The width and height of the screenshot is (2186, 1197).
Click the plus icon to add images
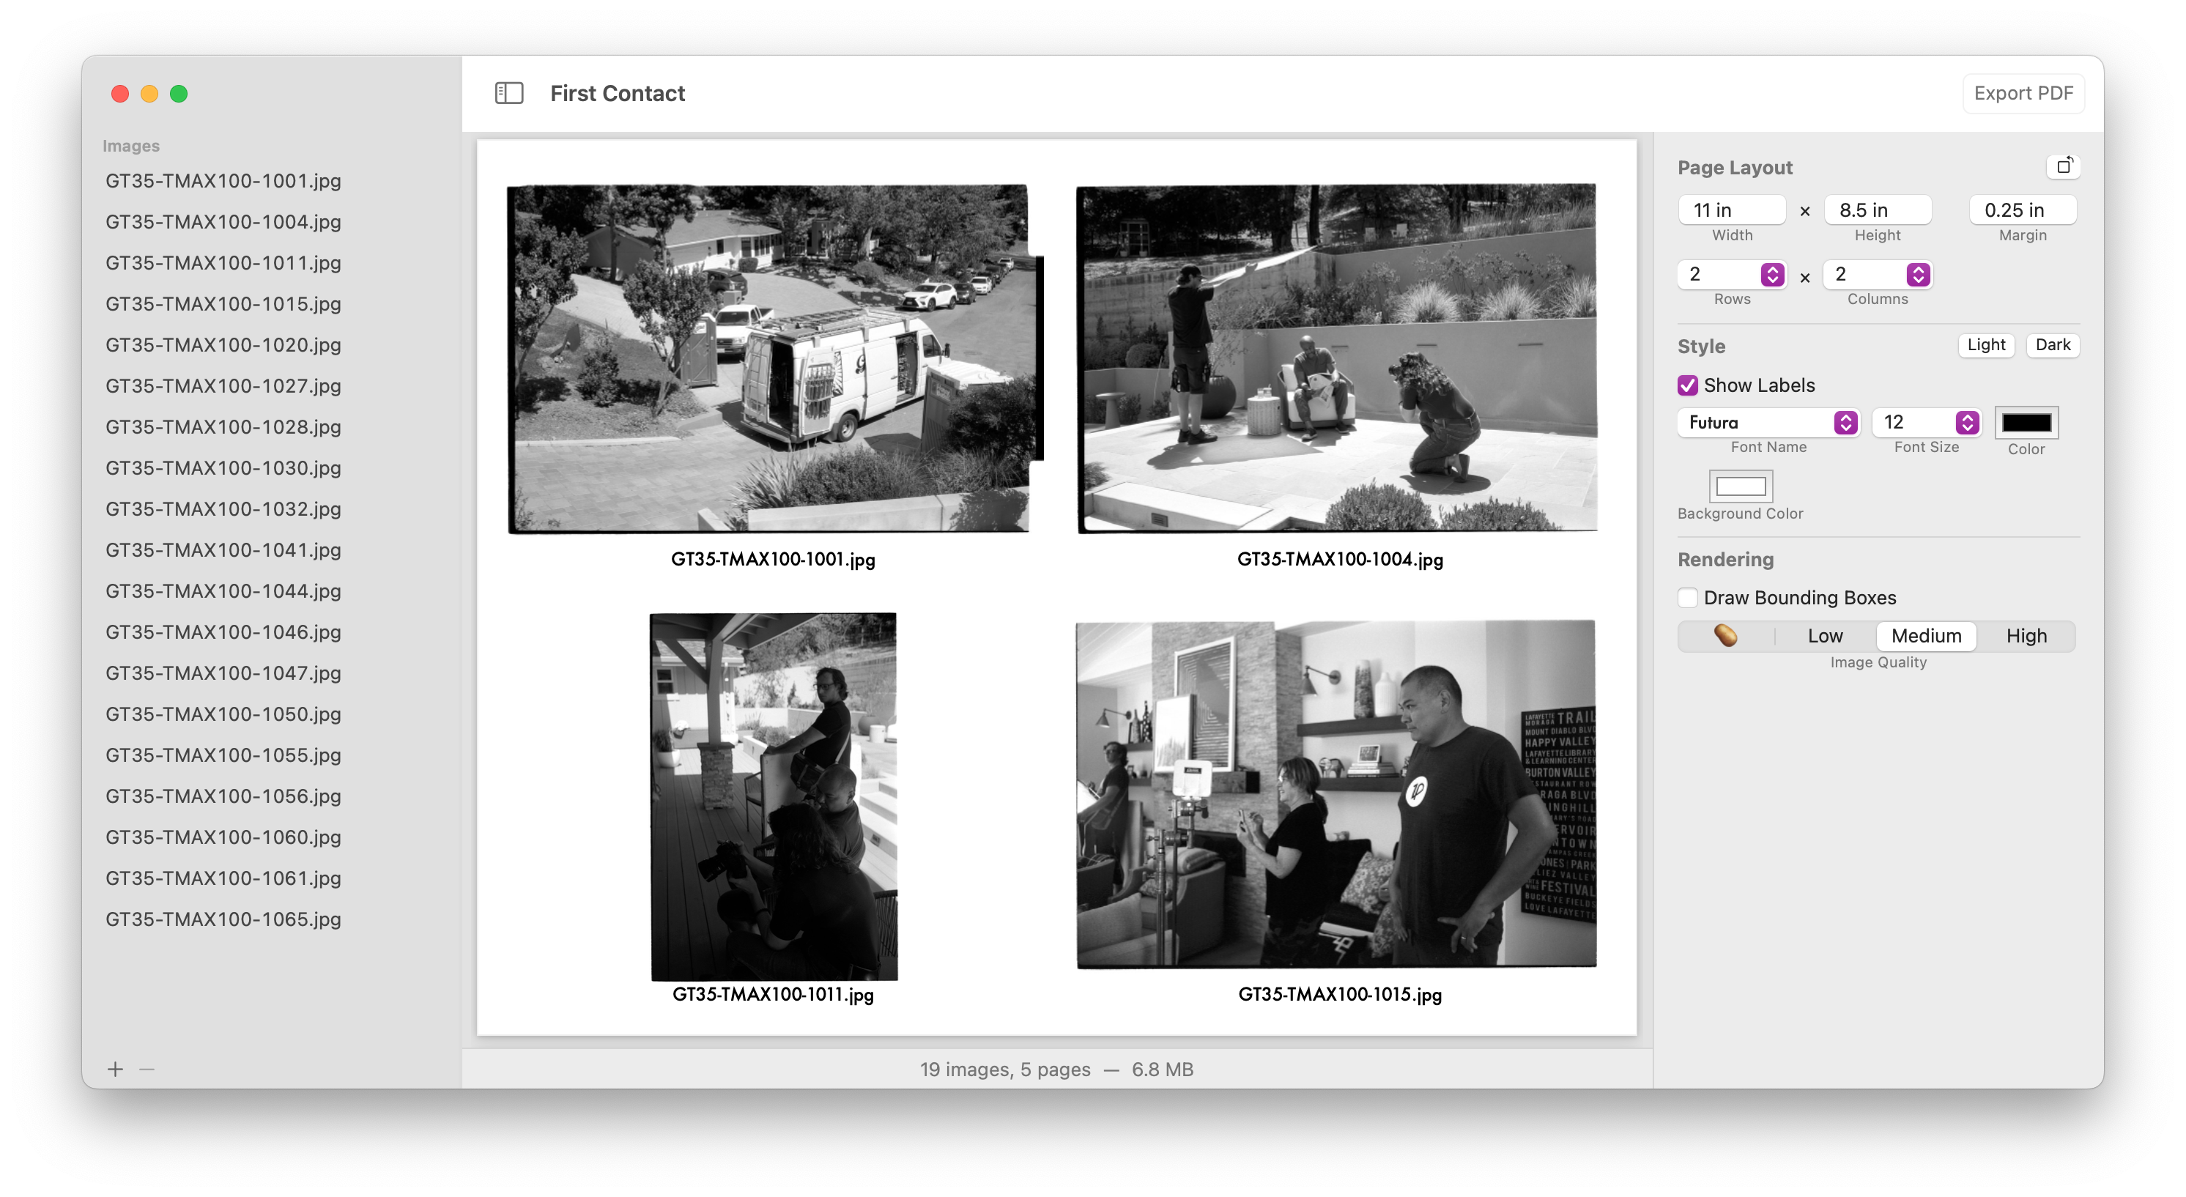click(116, 1069)
